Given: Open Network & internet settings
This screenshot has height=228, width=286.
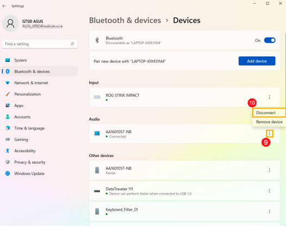Looking at the screenshot, I should [x=40, y=83].
